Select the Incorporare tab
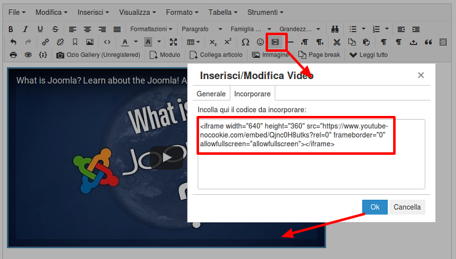This screenshot has width=456, height=259. coord(253,94)
